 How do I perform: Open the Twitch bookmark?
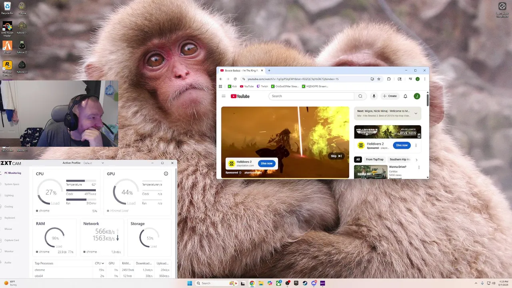pos(262,86)
